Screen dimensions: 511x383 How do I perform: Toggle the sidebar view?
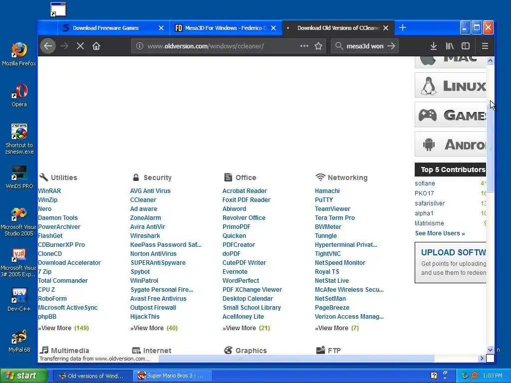(466, 46)
